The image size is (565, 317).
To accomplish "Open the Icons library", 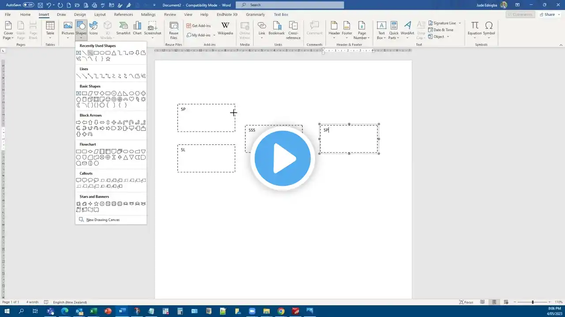I will (x=94, y=28).
